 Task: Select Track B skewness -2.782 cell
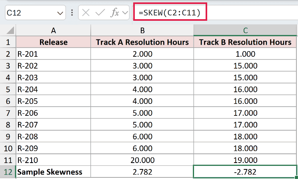pos(245,172)
